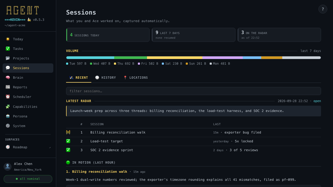Click the System gear icon
This screenshot has height=187, width=333.
pos(8,126)
